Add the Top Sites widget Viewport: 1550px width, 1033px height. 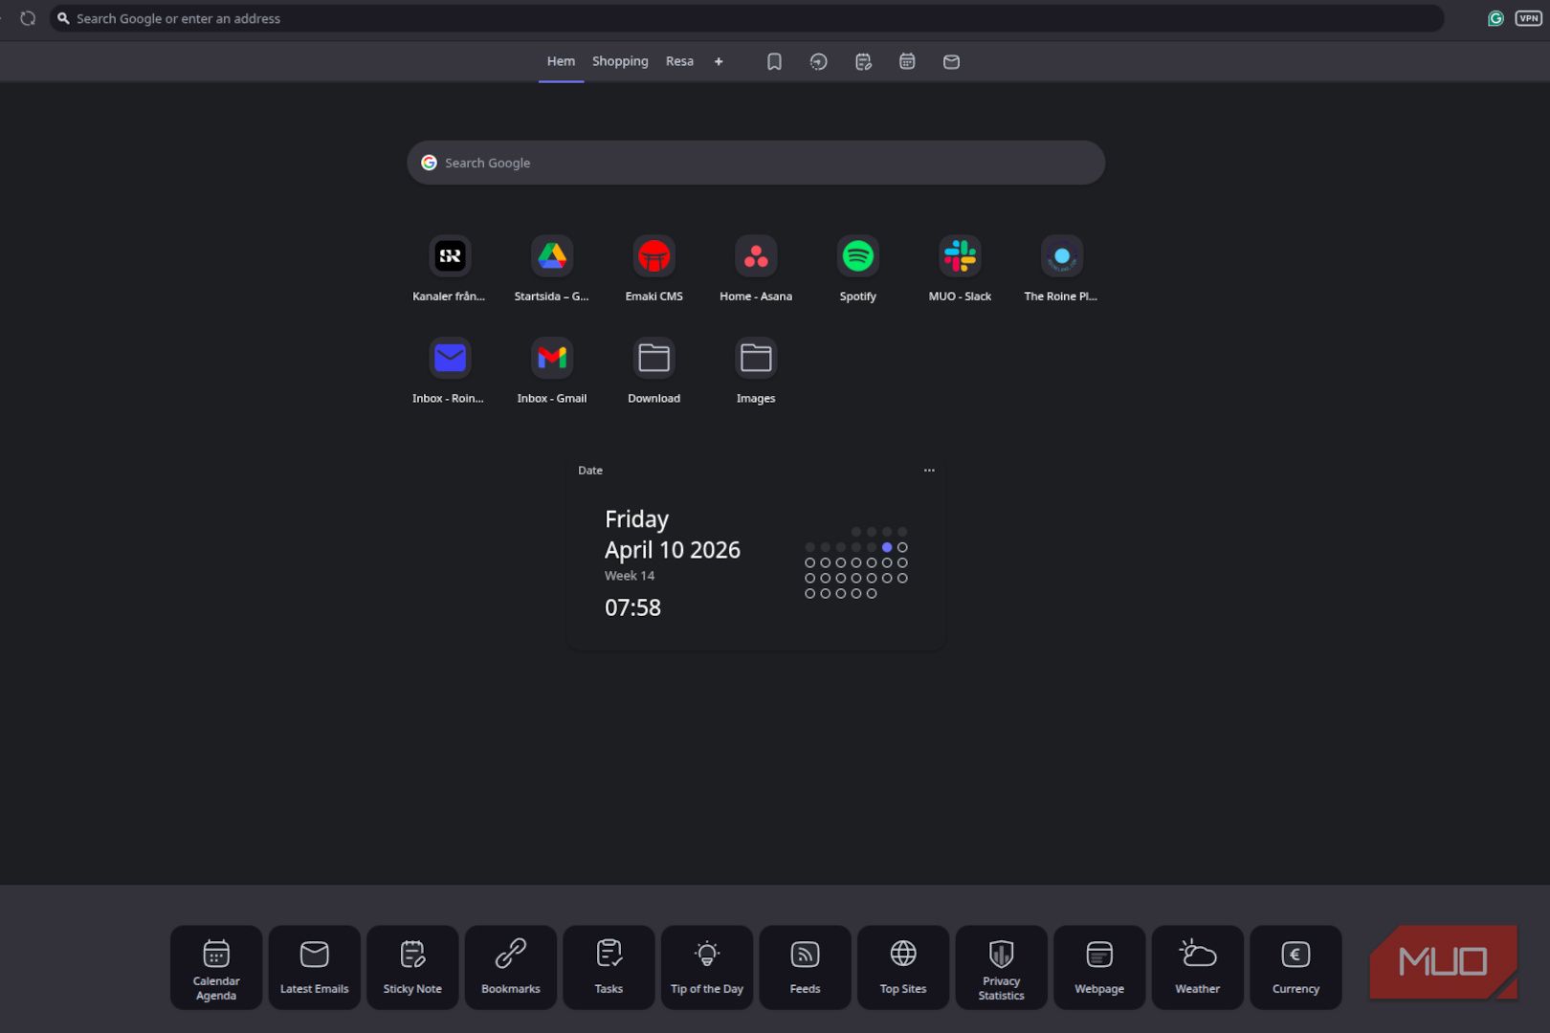click(x=903, y=967)
